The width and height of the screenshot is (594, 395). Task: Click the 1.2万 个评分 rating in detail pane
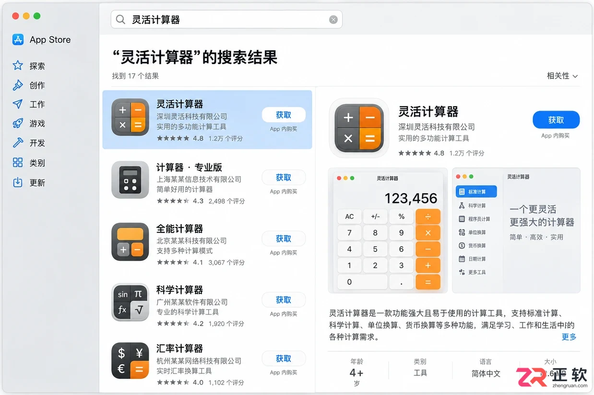tap(466, 153)
